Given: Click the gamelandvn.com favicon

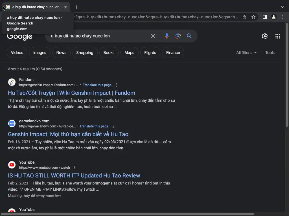Looking at the screenshot, I should point(12,123).
